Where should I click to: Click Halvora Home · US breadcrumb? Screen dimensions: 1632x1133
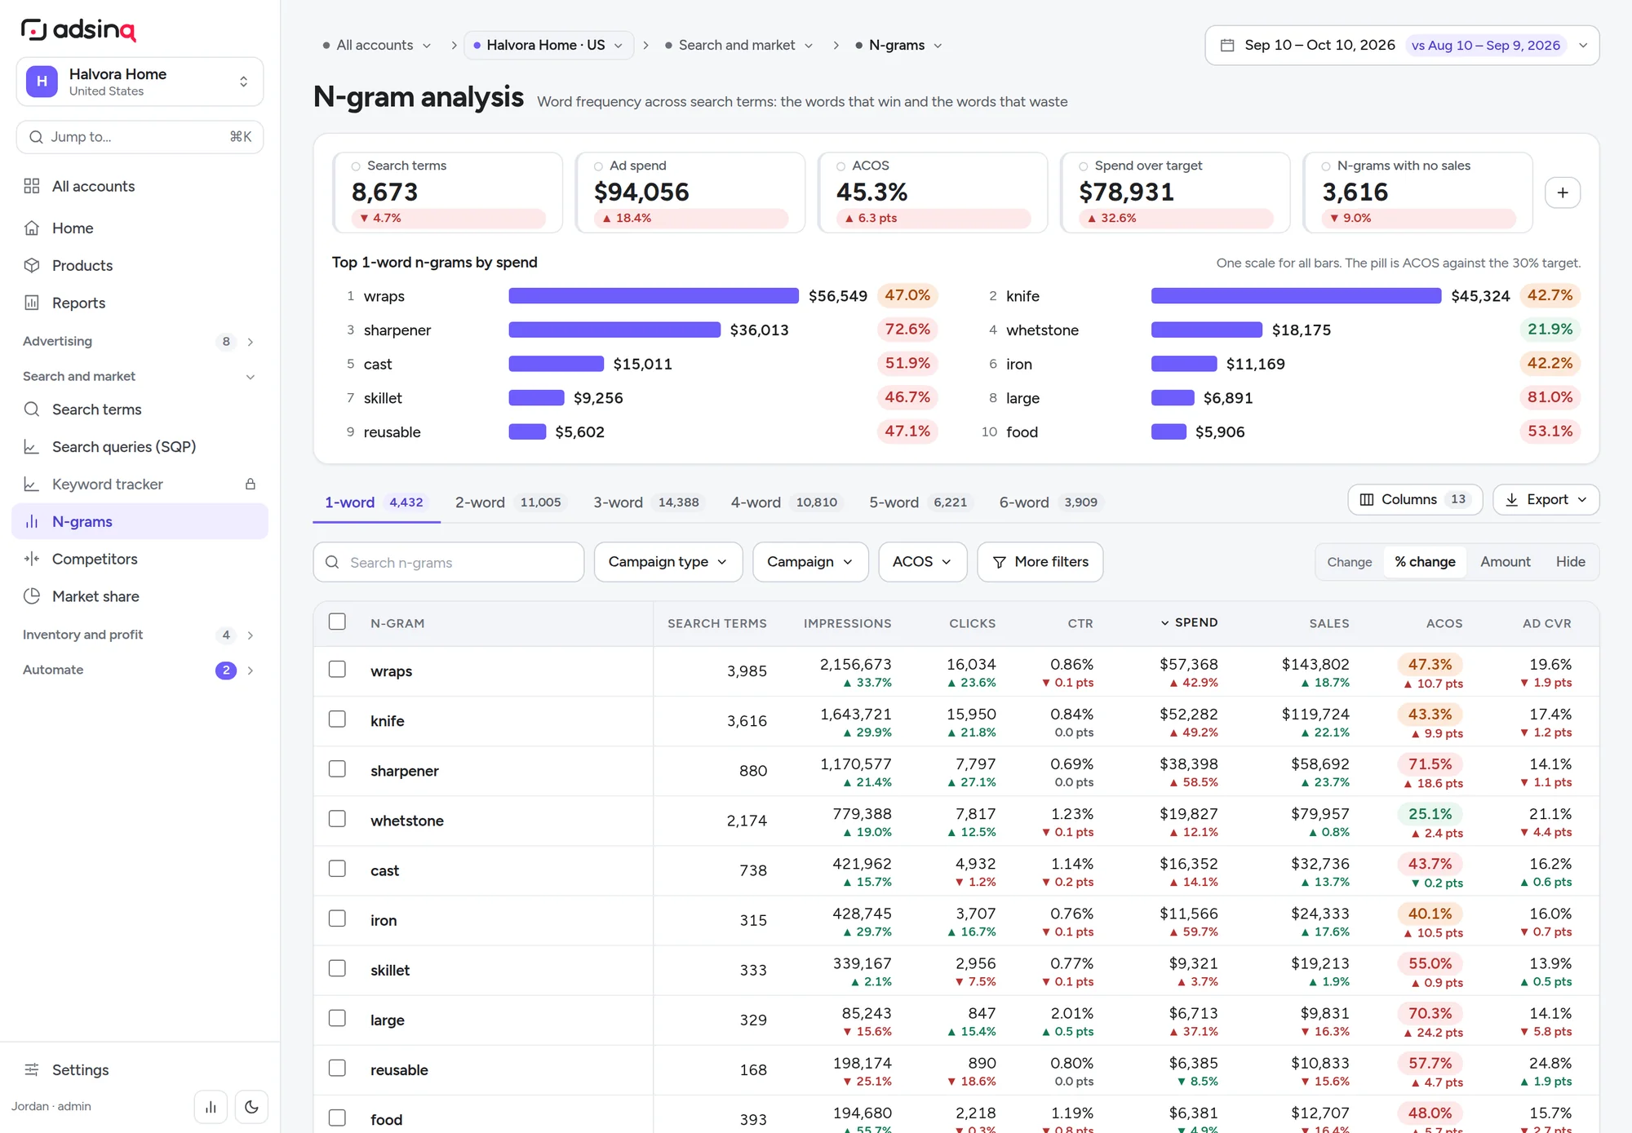(x=548, y=46)
